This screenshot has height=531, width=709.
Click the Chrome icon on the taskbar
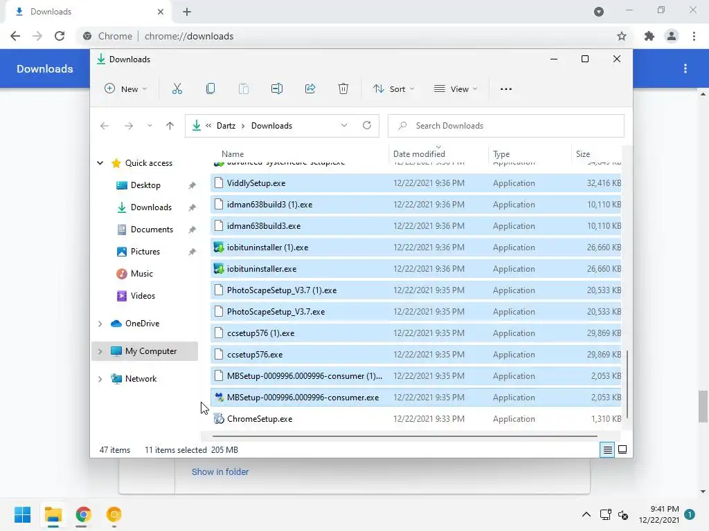(83, 514)
